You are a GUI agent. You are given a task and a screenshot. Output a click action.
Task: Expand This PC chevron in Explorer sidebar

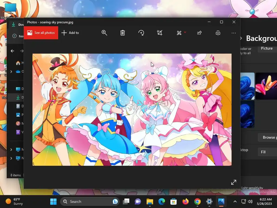point(11,149)
